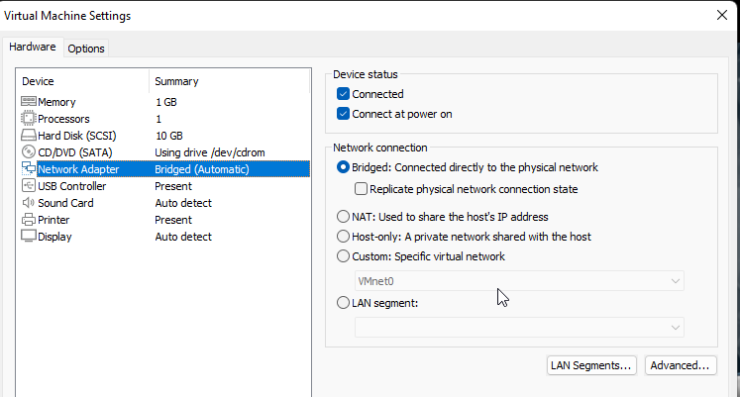Image resolution: width=740 pixels, height=397 pixels.
Task: Click the Printer device icon
Action: (x=29, y=220)
